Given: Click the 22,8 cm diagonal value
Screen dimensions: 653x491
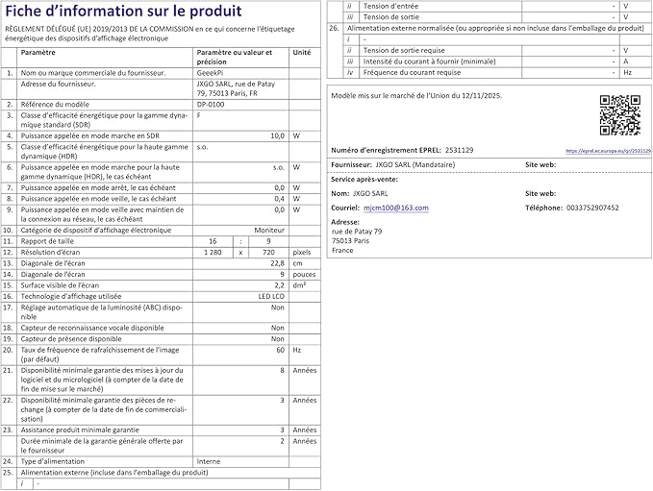Looking at the screenshot, I should coord(277,263).
